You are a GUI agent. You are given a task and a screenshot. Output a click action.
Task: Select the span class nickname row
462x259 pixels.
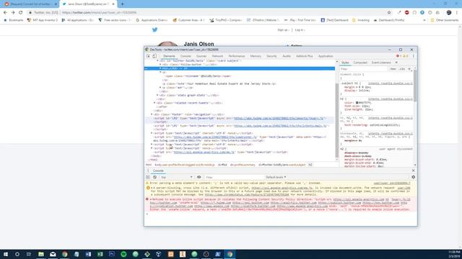[x=199, y=76]
